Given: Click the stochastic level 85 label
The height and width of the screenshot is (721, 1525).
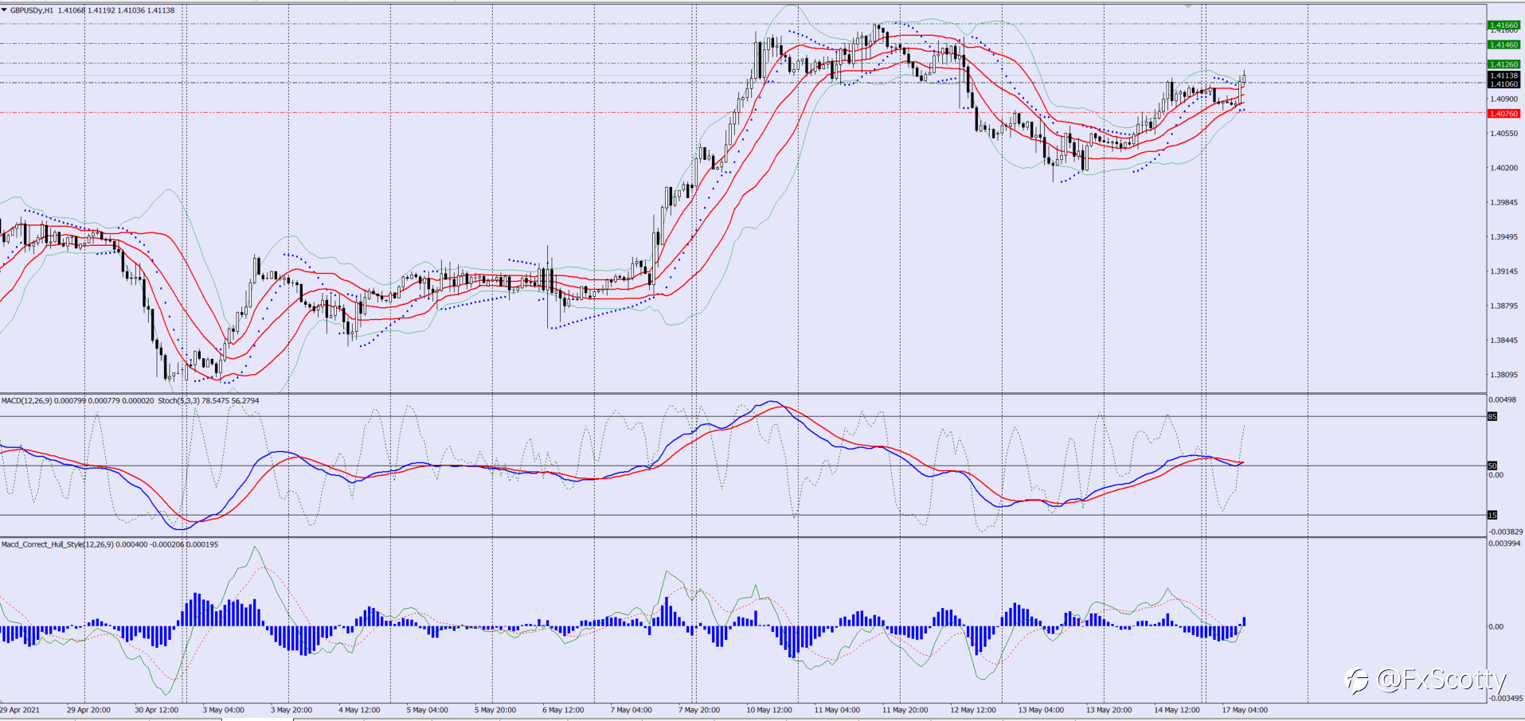Looking at the screenshot, I should point(1492,417).
